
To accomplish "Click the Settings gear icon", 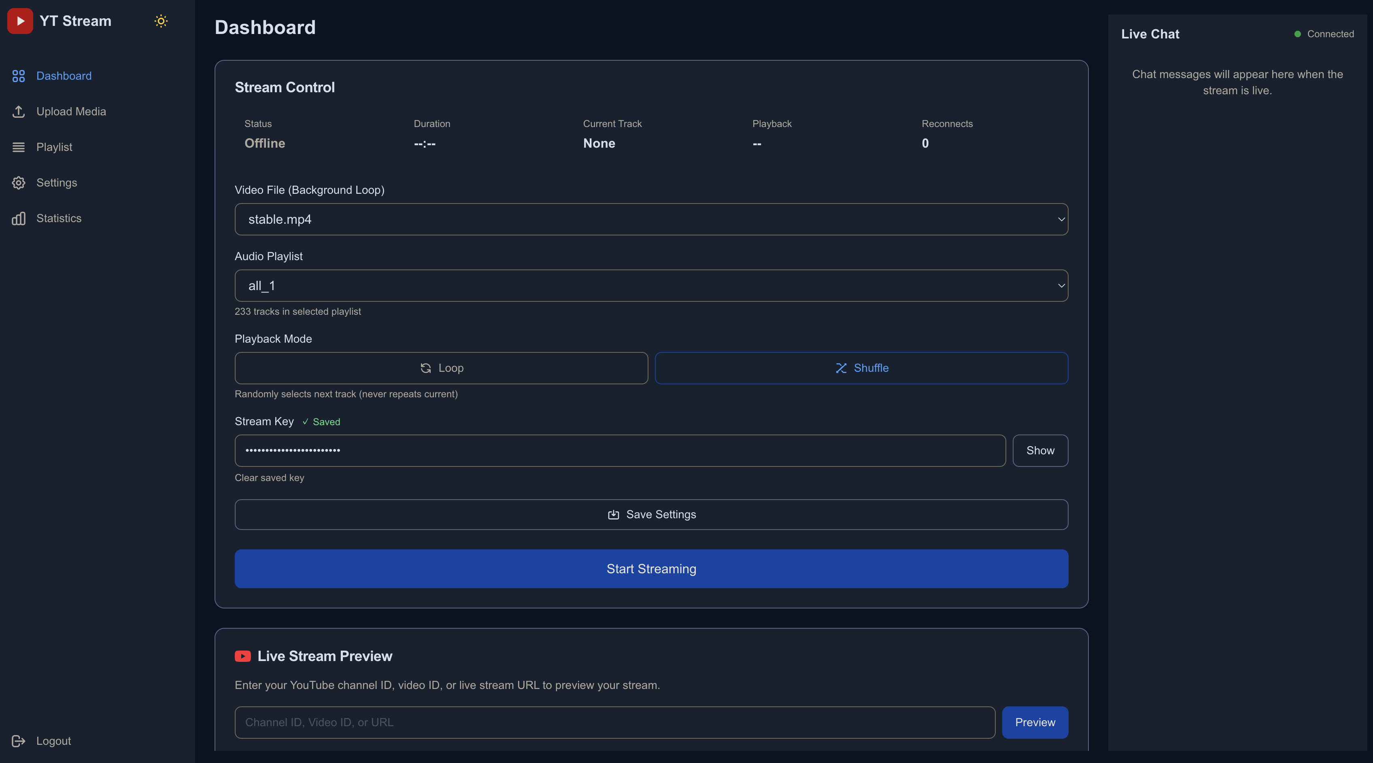I will [19, 183].
